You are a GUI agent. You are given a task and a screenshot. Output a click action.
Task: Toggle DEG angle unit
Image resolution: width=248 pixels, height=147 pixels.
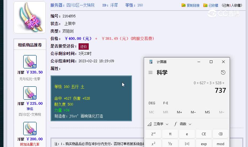pos(152,103)
